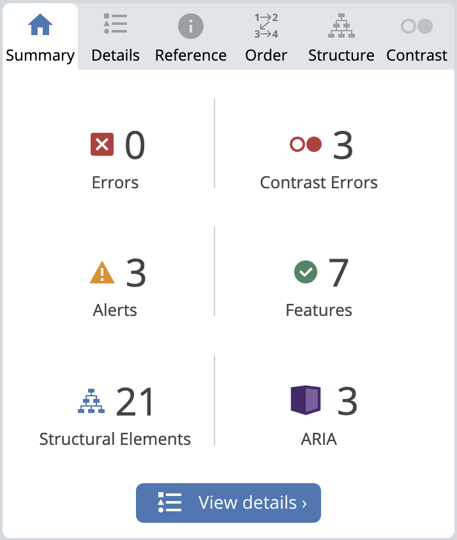Switch to the Reference tab label
Image resolution: width=457 pixels, height=540 pixels.
[191, 55]
